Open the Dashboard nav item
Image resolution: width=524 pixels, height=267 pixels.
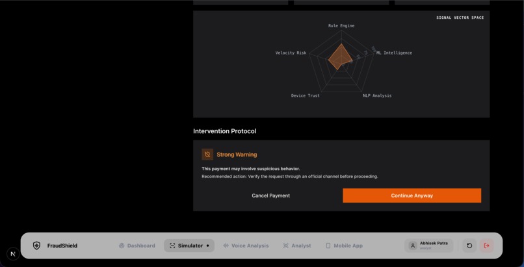click(x=137, y=246)
